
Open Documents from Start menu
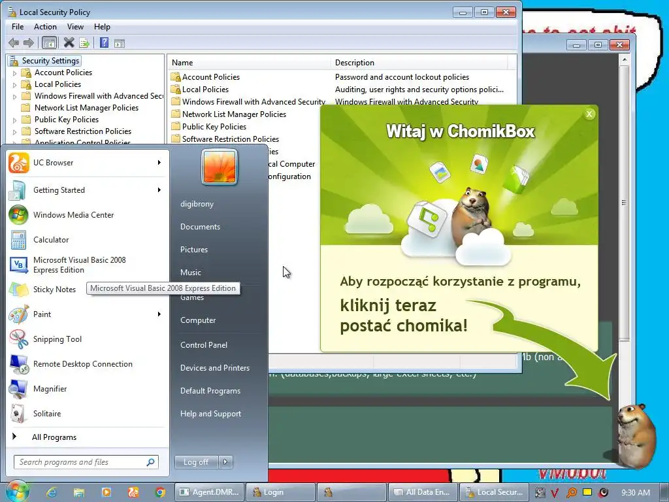(200, 227)
